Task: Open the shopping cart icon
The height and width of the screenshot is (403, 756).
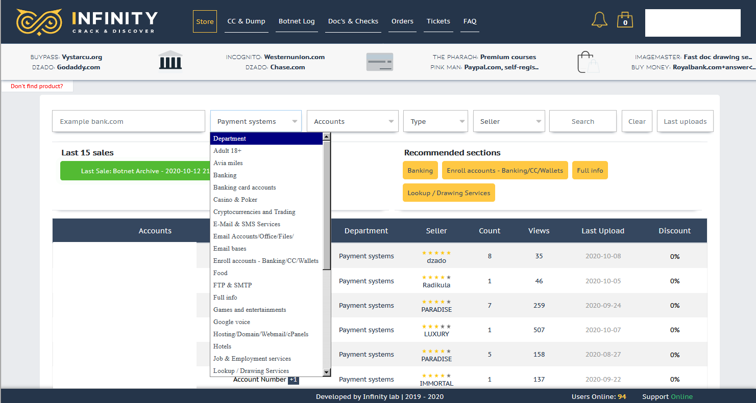Action: [625, 20]
